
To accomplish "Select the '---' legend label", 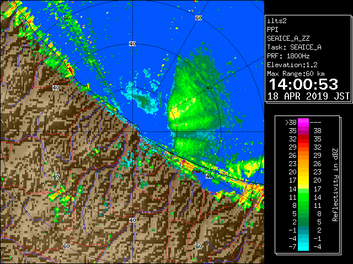I will click(x=315, y=123).
